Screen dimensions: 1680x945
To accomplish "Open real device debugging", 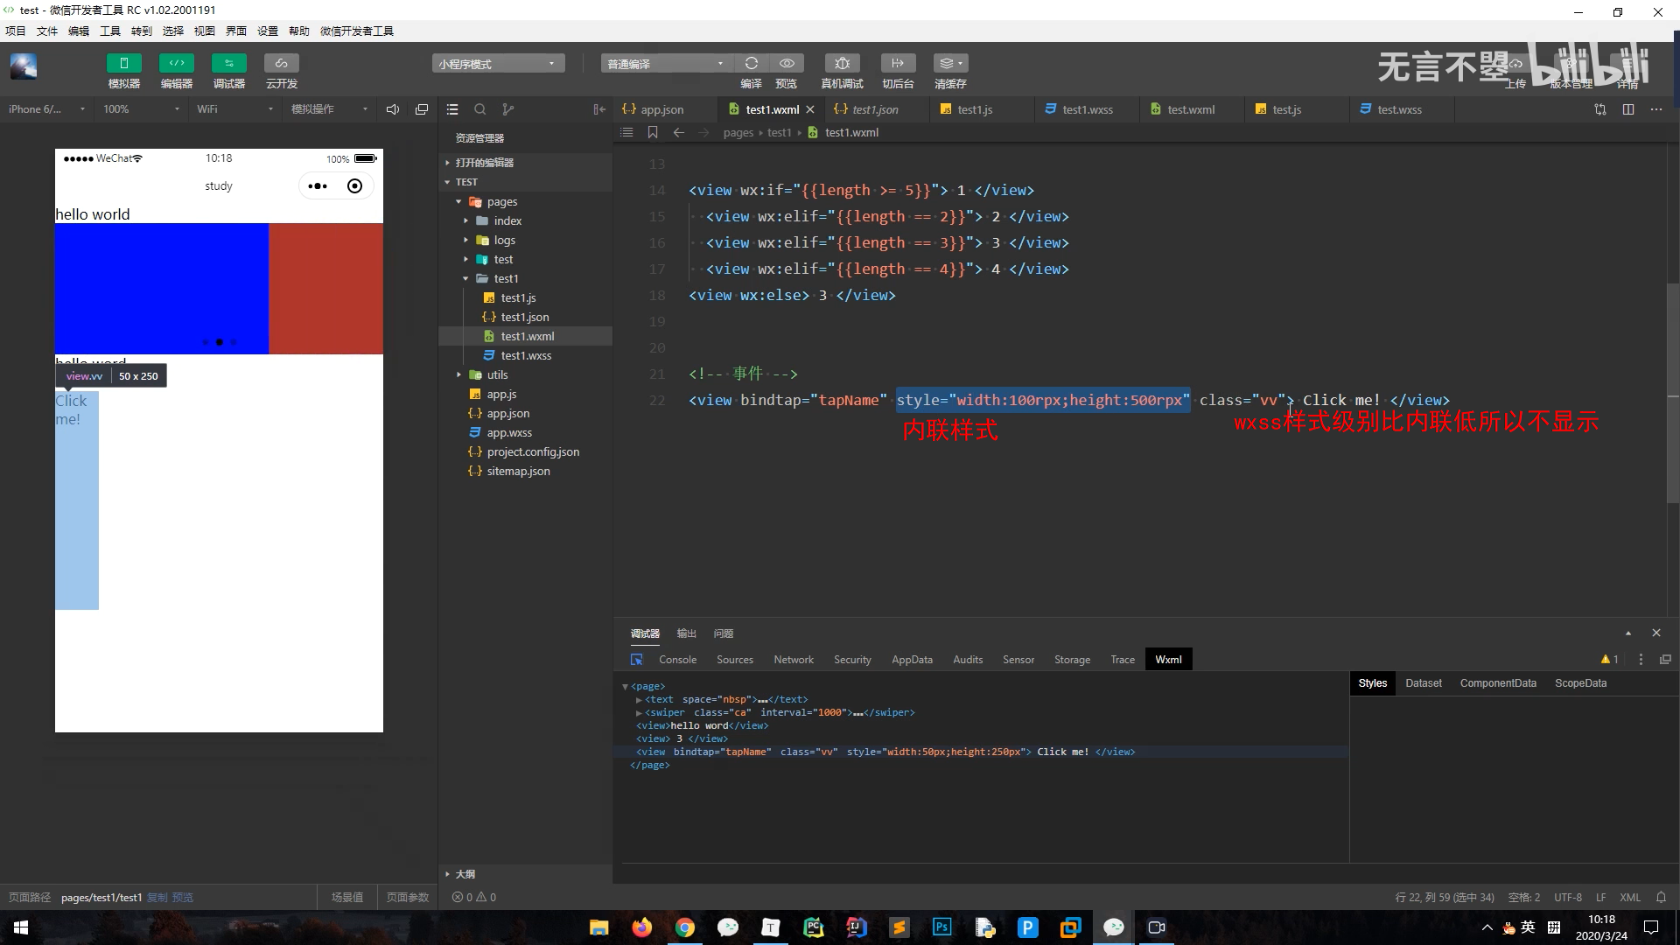I will (x=842, y=63).
